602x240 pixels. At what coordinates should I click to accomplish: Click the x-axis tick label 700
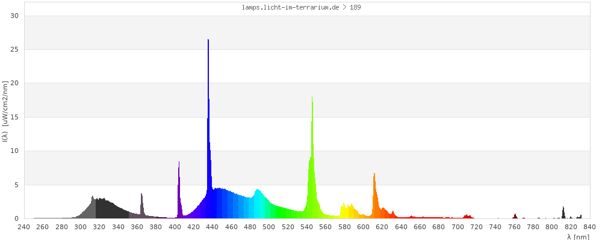click(x=458, y=227)
